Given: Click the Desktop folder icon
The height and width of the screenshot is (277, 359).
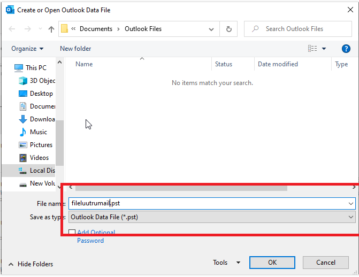Looking at the screenshot, I should [23, 94].
